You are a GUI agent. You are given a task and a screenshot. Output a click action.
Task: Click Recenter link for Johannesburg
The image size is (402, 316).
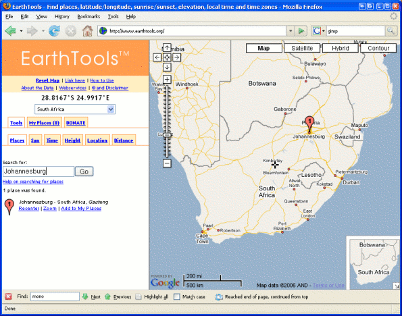(x=28, y=209)
